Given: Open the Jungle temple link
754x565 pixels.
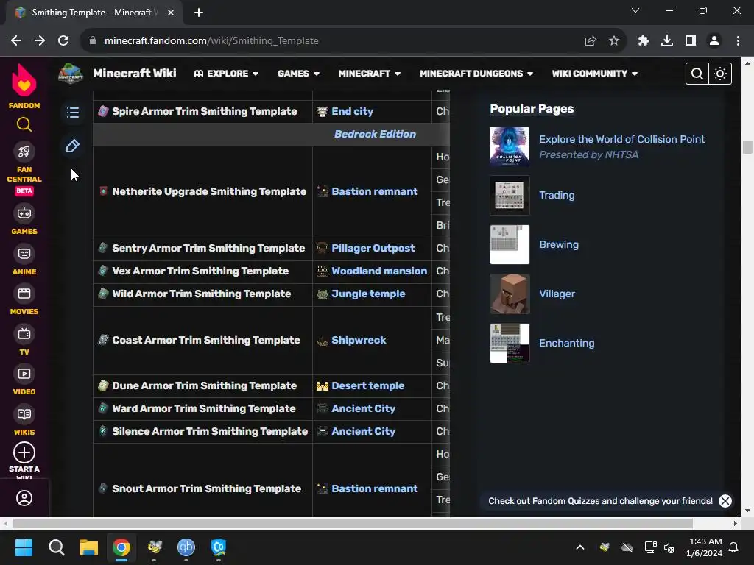Looking at the screenshot, I should tap(368, 294).
